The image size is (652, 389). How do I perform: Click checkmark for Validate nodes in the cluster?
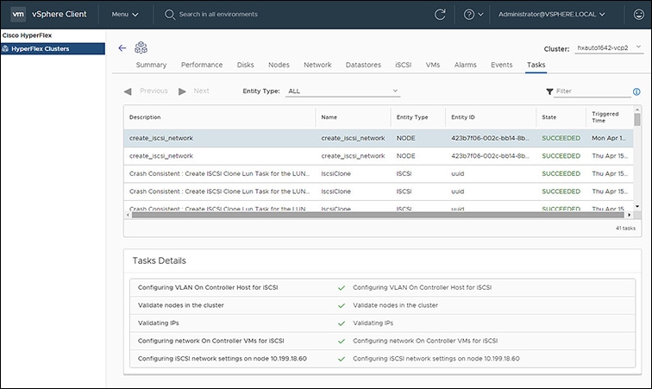point(342,306)
